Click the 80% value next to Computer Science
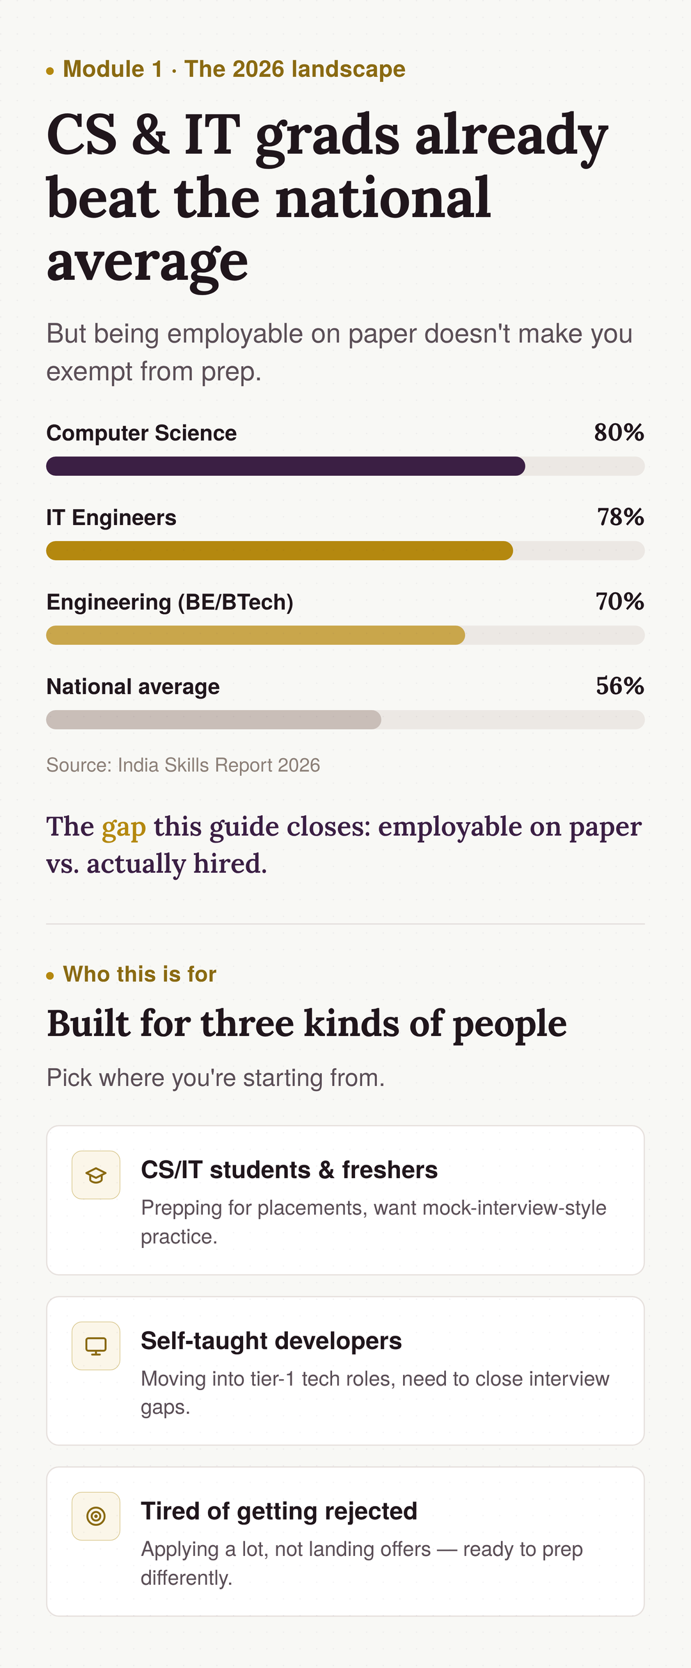The height and width of the screenshot is (1668, 691). (619, 433)
